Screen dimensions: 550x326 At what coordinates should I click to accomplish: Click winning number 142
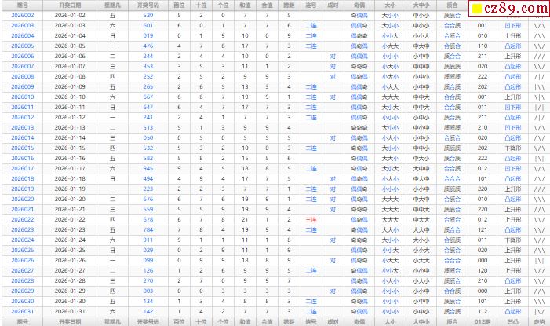tap(148, 311)
